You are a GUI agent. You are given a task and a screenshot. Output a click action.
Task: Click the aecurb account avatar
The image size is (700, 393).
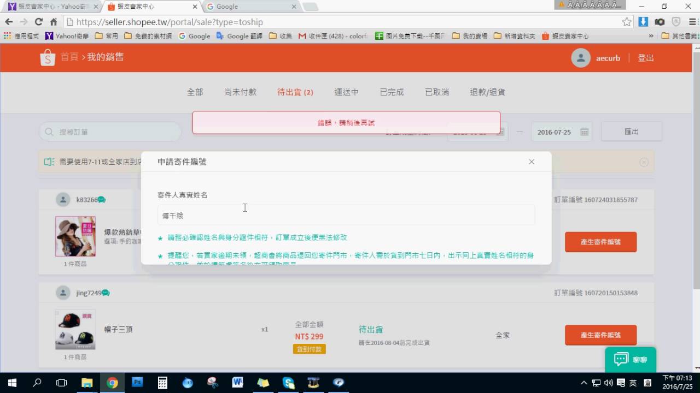pos(581,58)
